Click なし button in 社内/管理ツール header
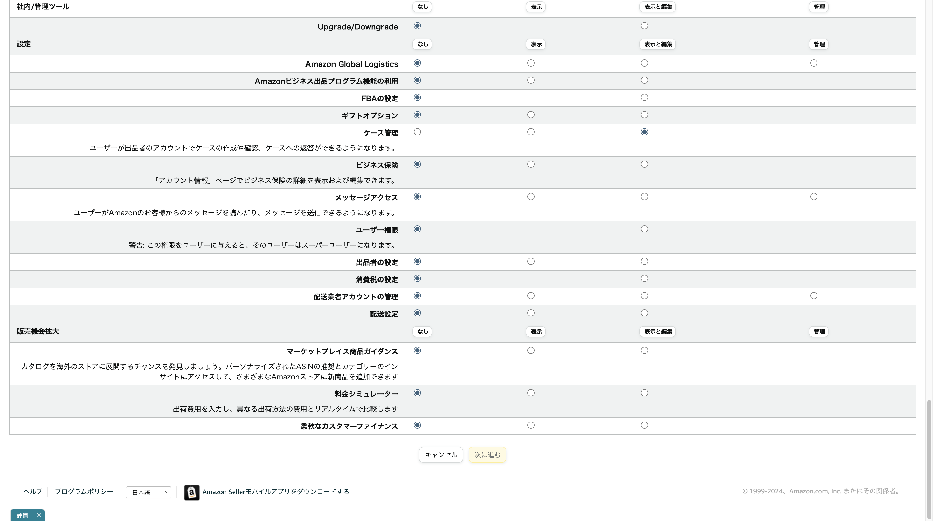933x521 pixels. pyautogui.click(x=422, y=7)
